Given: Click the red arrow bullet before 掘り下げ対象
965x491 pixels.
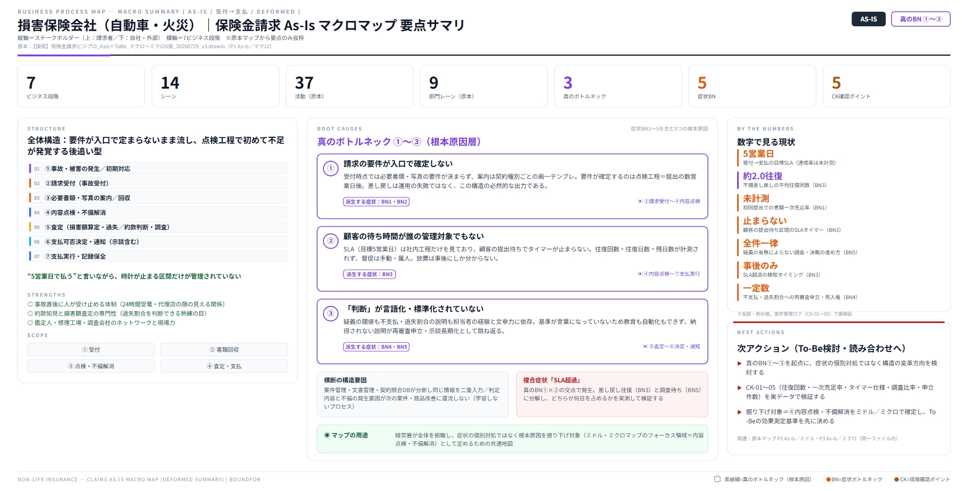Looking at the screenshot, I should (740, 412).
